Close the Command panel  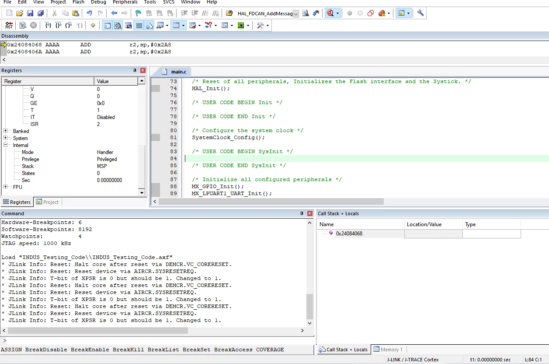click(x=310, y=213)
